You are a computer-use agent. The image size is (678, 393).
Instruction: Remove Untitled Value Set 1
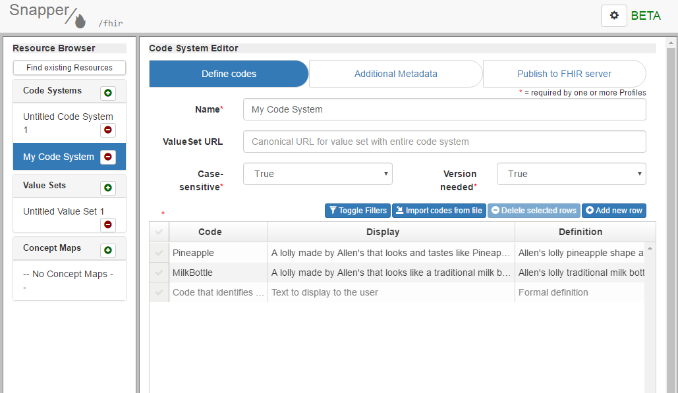[x=108, y=224]
